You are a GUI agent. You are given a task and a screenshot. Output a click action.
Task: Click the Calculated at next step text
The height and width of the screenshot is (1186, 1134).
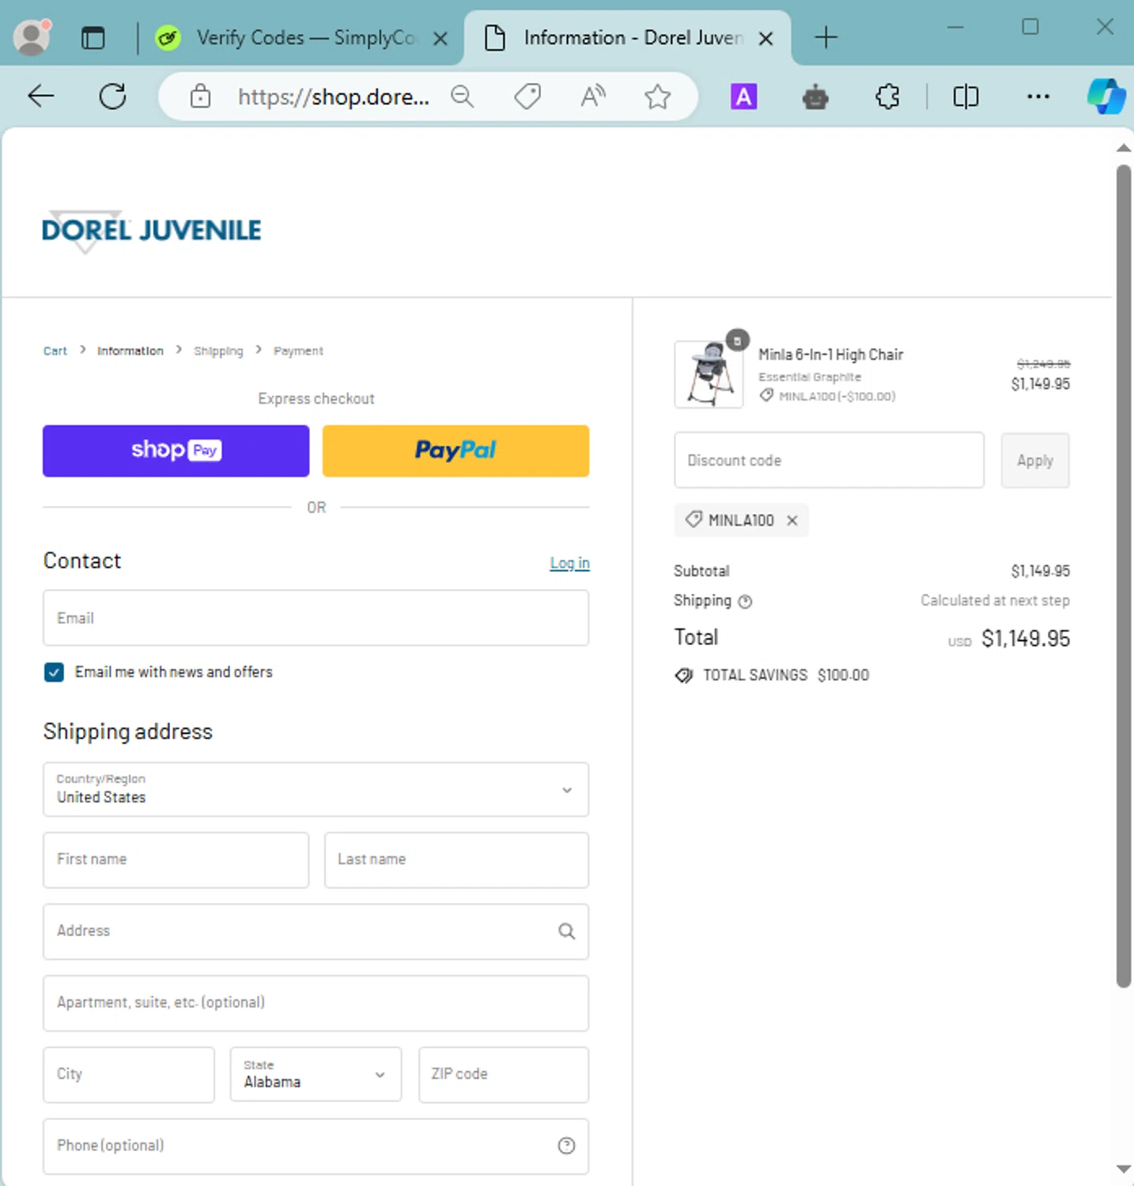pyautogui.click(x=995, y=601)
